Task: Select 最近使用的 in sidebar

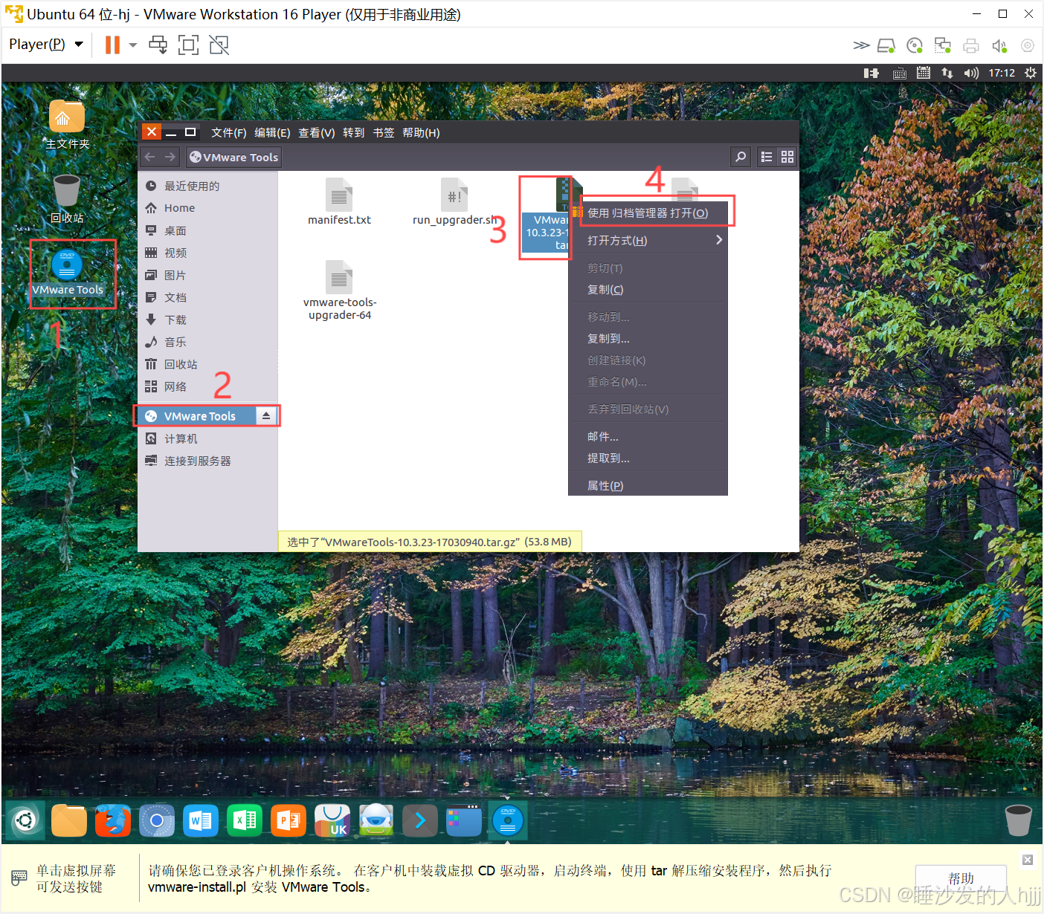Action: [x=207, y=186]
